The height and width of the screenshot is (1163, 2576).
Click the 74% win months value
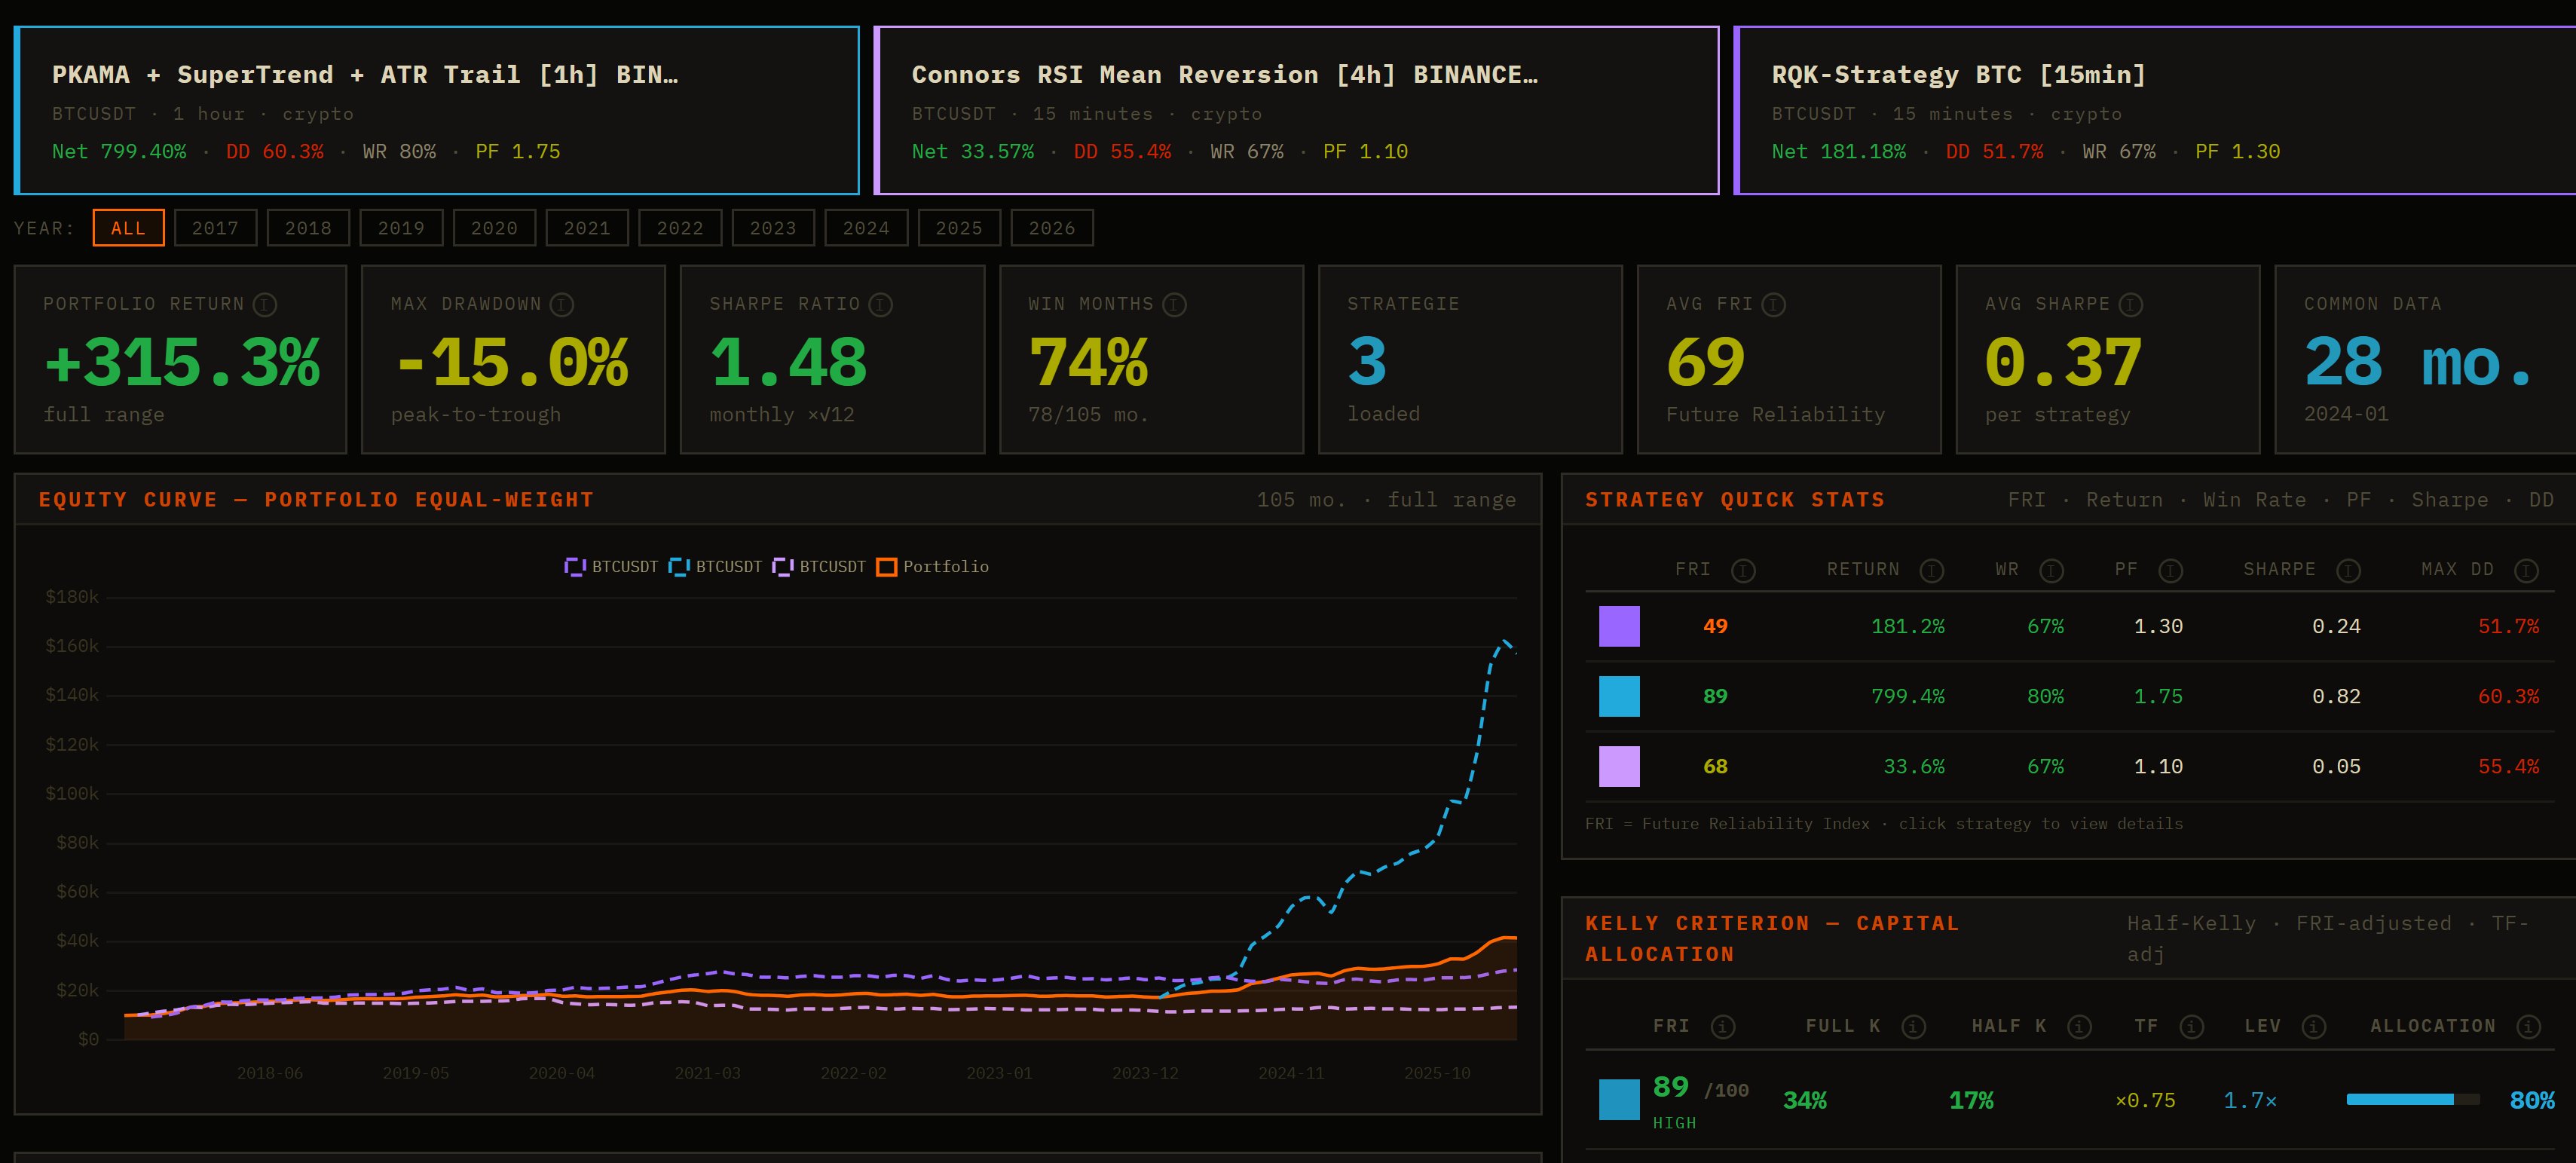(x=1088, y=362)
